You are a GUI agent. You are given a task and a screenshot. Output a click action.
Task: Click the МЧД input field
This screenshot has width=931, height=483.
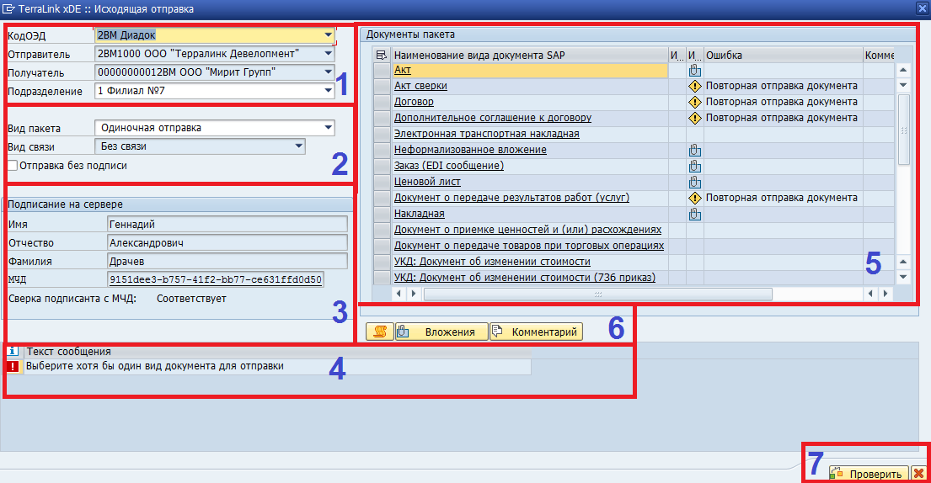click(216, 279)
